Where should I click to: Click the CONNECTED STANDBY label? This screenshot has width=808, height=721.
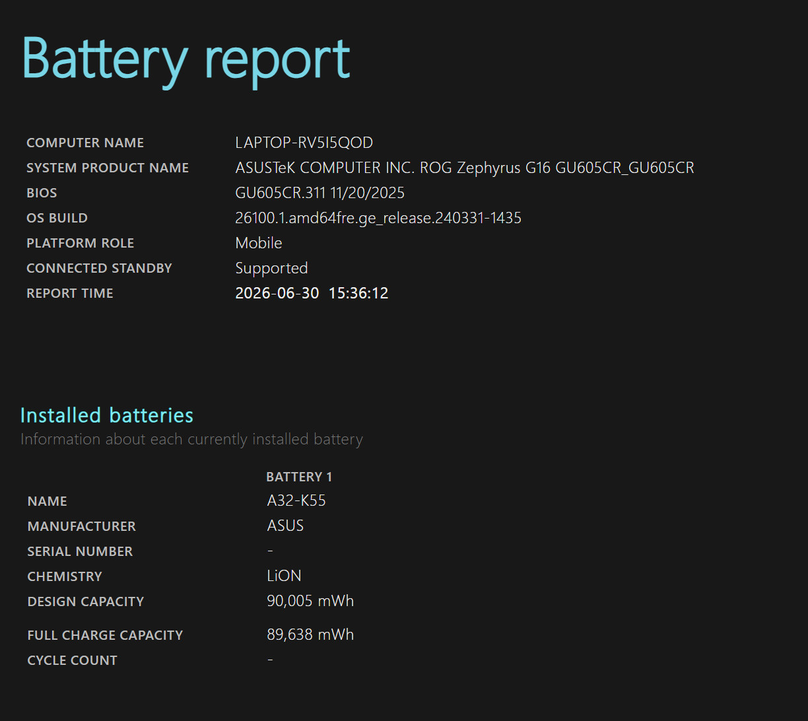click(x=99, y=268)
